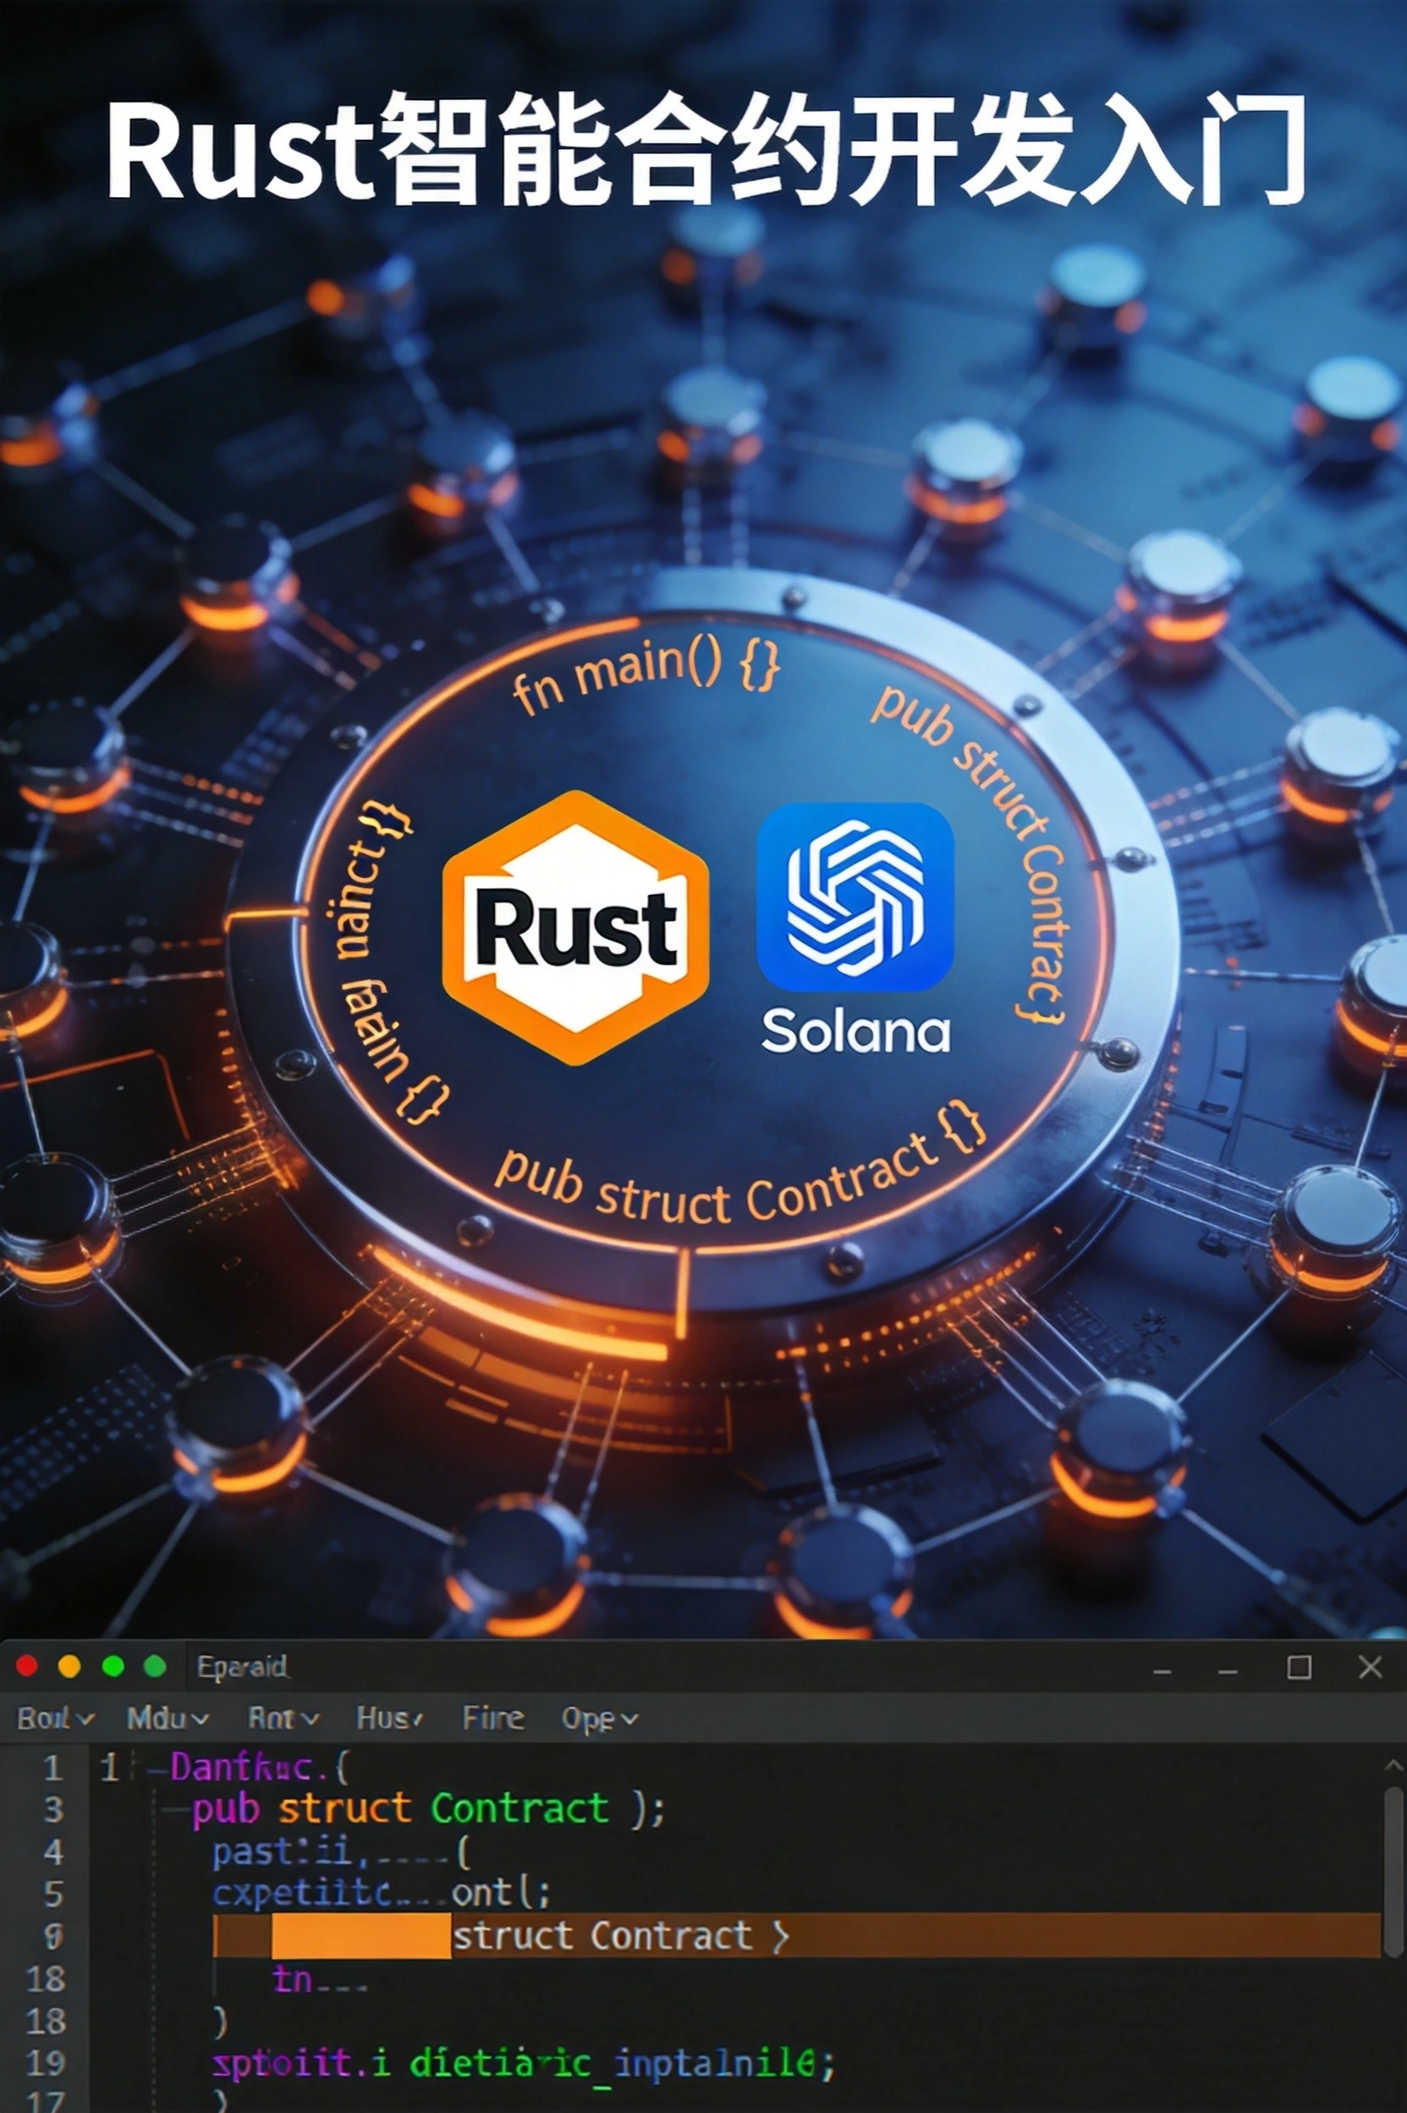The image size is (1407, 2113).
Task: Open the Boul menu dropdown
Action: point(55,1718)
